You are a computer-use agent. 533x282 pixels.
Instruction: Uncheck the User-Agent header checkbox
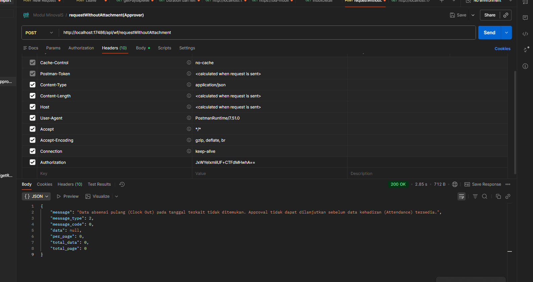(x=33, y=118)
